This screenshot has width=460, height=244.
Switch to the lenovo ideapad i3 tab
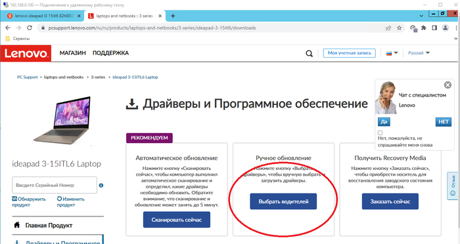pos(42,16)
